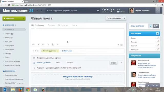Viewport: 164px width, 92px height.
Task: Click the browser address bar URL
Action: coord(33,5)
